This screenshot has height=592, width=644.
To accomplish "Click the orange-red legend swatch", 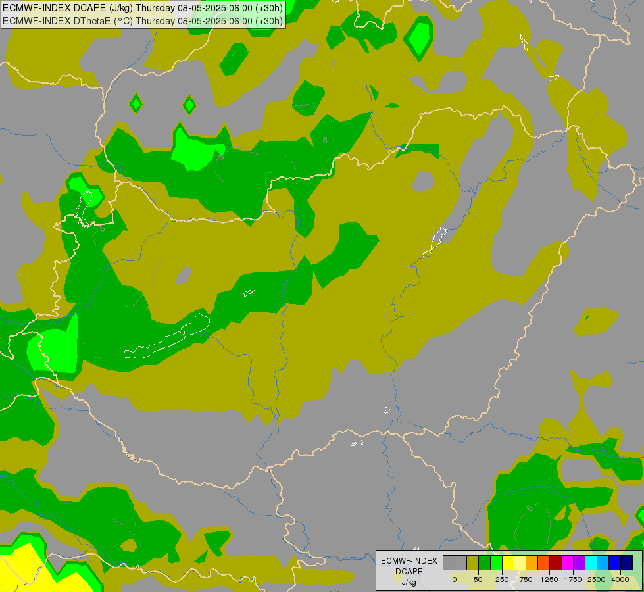I will (x=544, y=563).
